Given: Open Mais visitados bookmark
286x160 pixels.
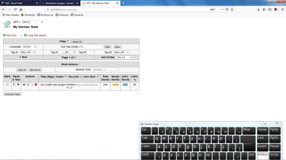Looking at the screenshot, I should (x=11, y=15).
